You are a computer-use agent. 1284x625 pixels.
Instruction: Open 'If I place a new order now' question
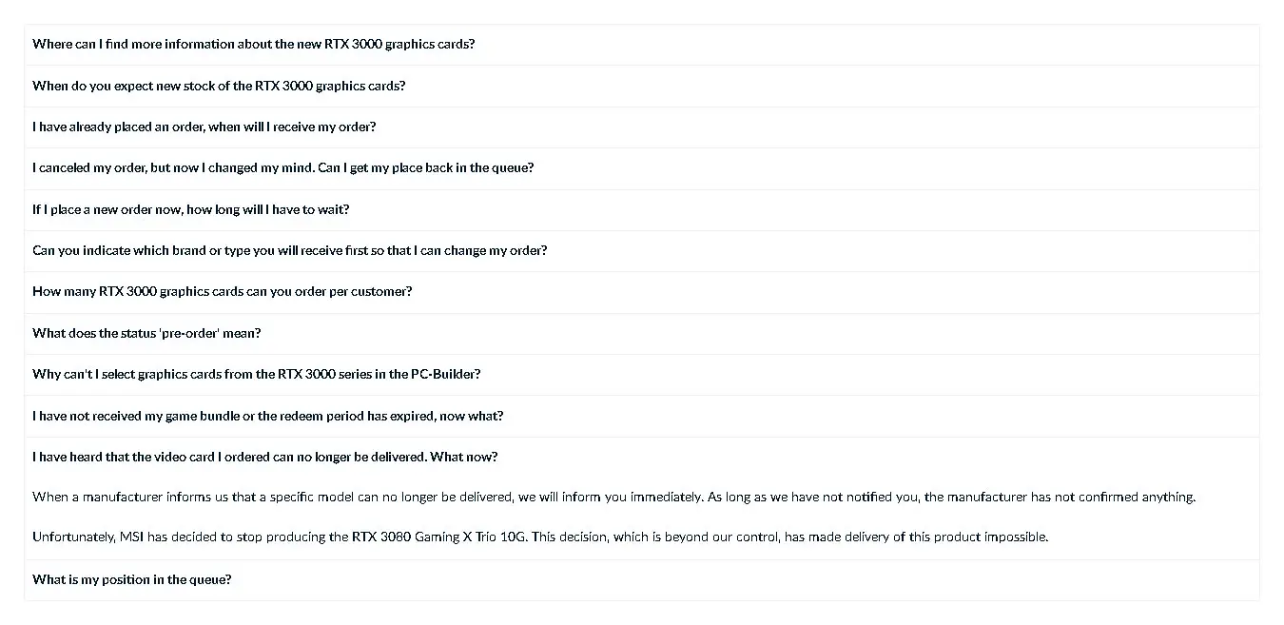tap(642, 209)
